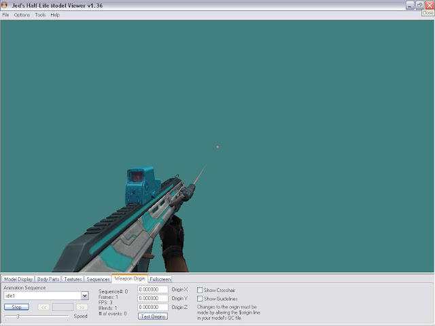Click the 'Sequence#: 0' text
Viewport: 435px width, 326px height.
click(x=114, y=291)
